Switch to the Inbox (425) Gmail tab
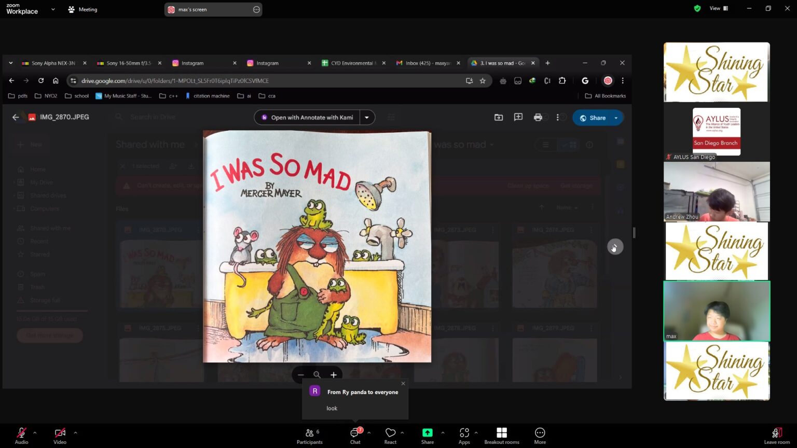The width and height of the screenshot is (797, 448). coord(428,63)
